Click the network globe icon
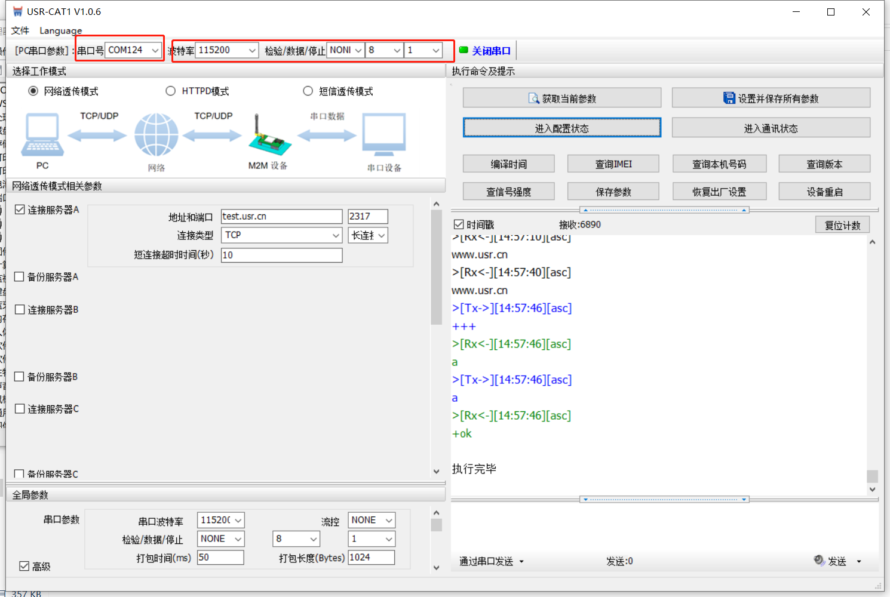890x597 pixels. tap(156, 135)
